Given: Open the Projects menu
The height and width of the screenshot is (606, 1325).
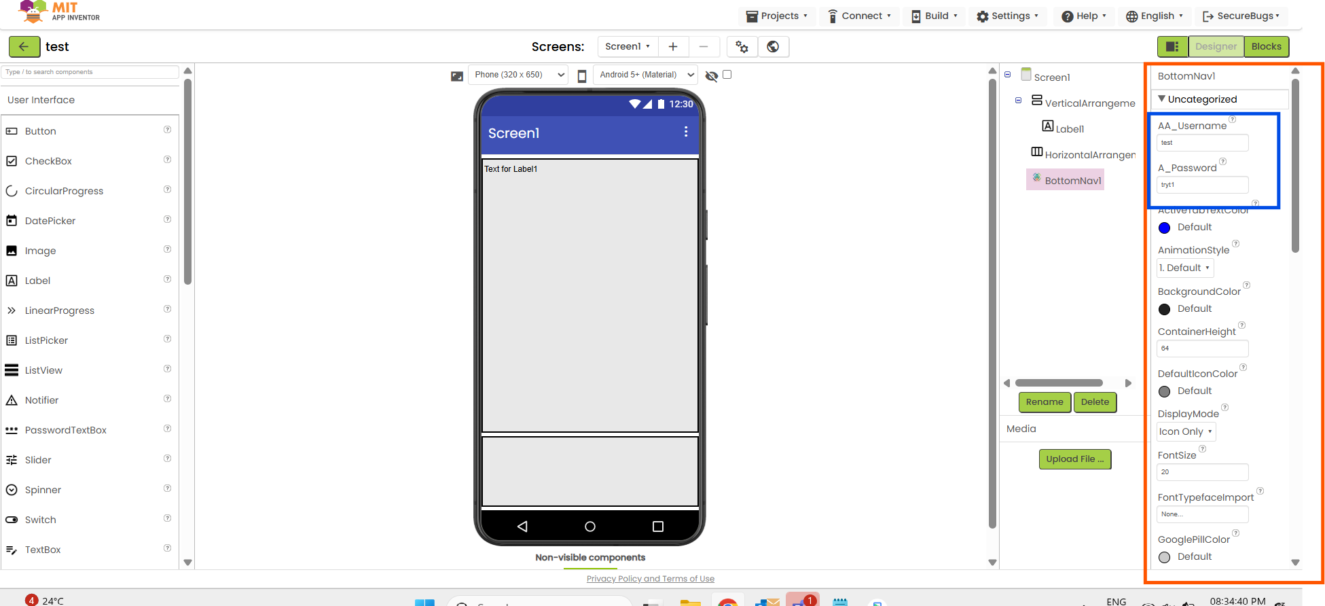Looking at the screenshot, I should [777, 16].
